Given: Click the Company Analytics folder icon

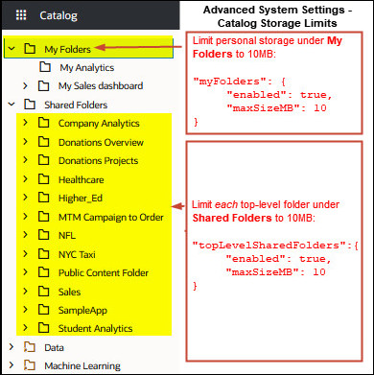Looking at the screenshot, I should pos(43,123).
